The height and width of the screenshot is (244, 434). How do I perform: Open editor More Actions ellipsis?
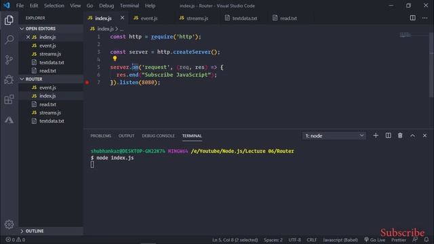[x=425, y=18]
